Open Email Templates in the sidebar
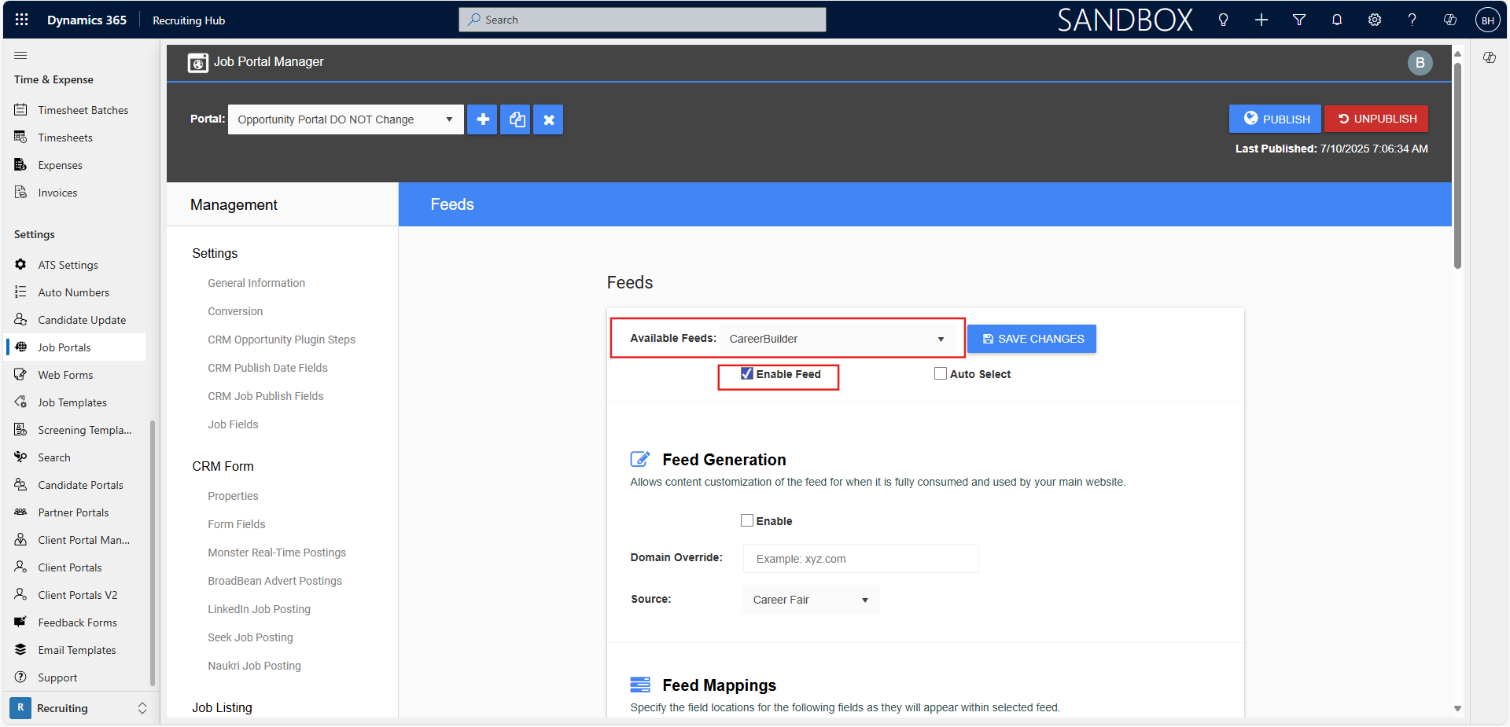 point(75,650)
